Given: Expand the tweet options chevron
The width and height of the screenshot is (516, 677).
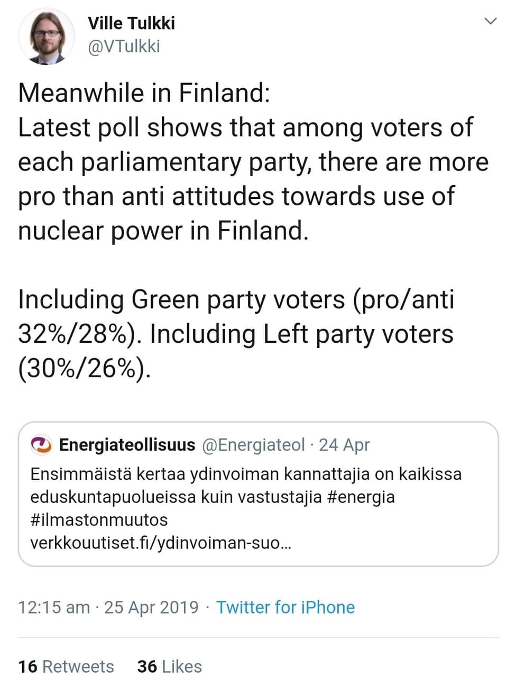Looking at the screenshot, I should pyautogui.click(x=491, y=21).
